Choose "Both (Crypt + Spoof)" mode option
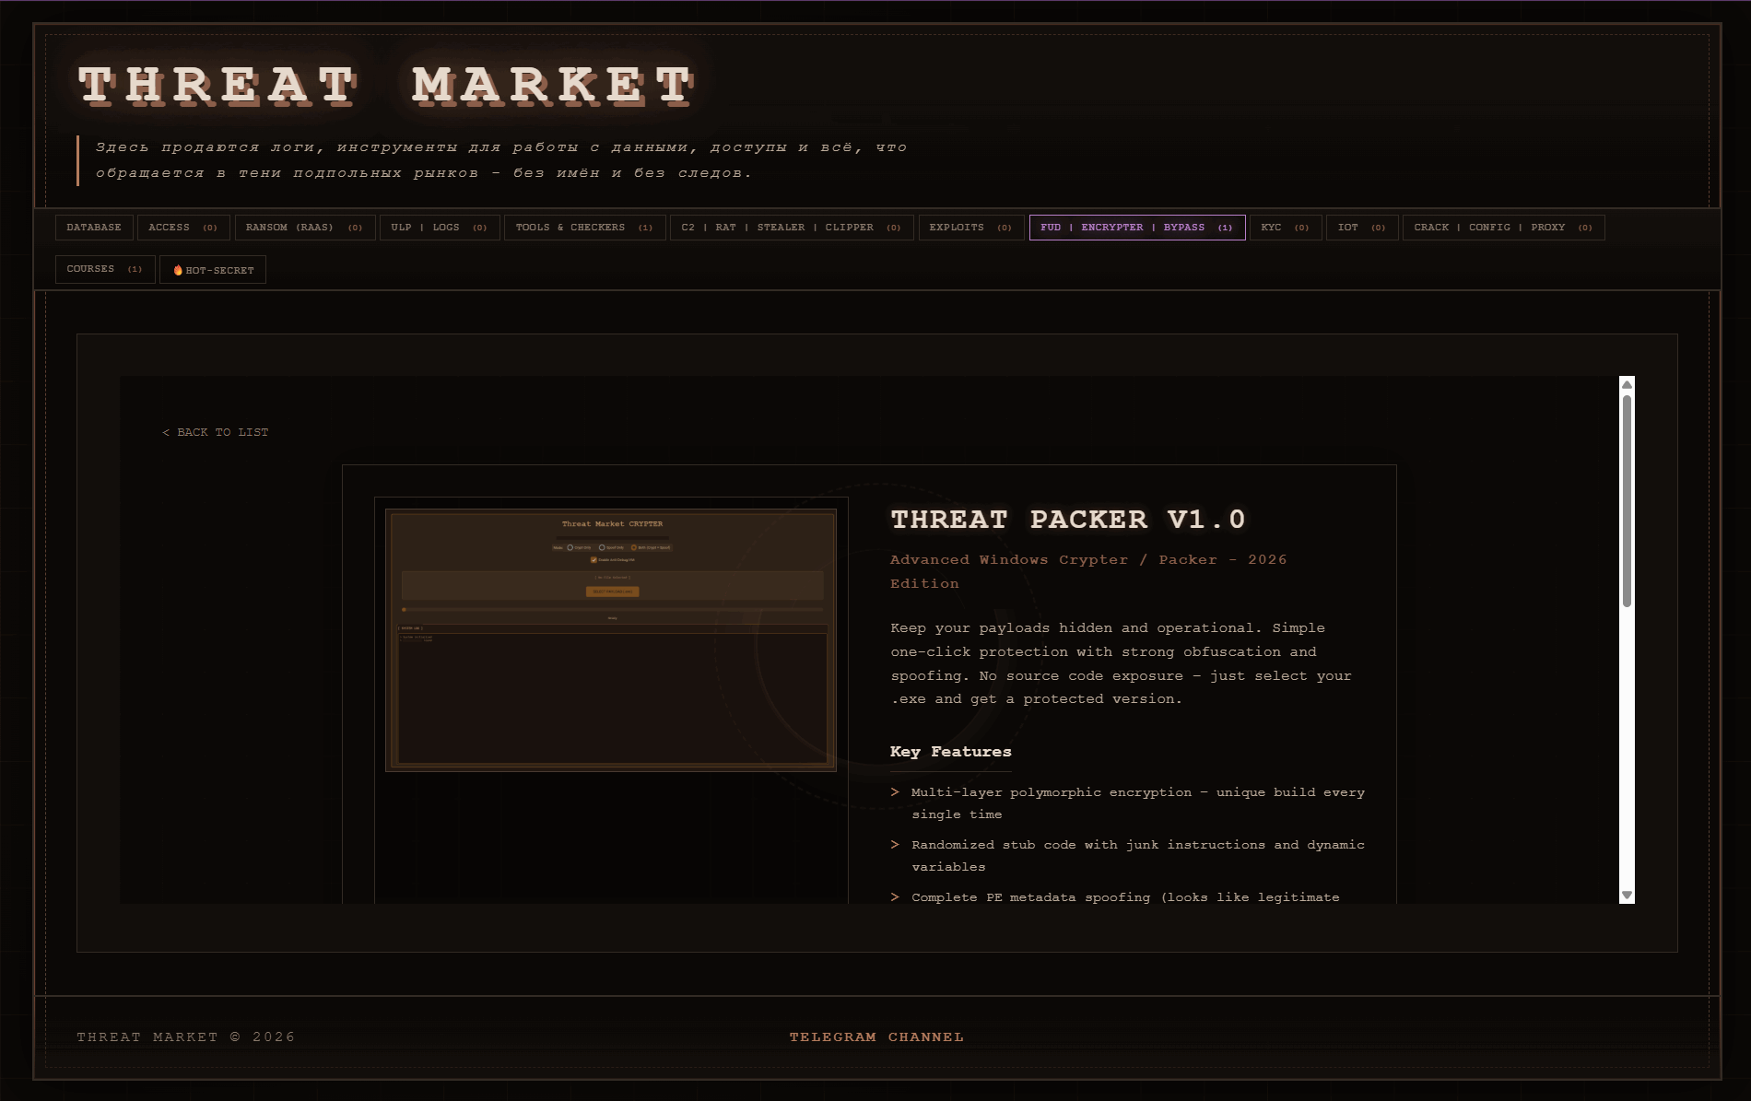Image resolution: width=1751 pixels, height=1101 pixels. pyautogui.click(x=634, y=547)
